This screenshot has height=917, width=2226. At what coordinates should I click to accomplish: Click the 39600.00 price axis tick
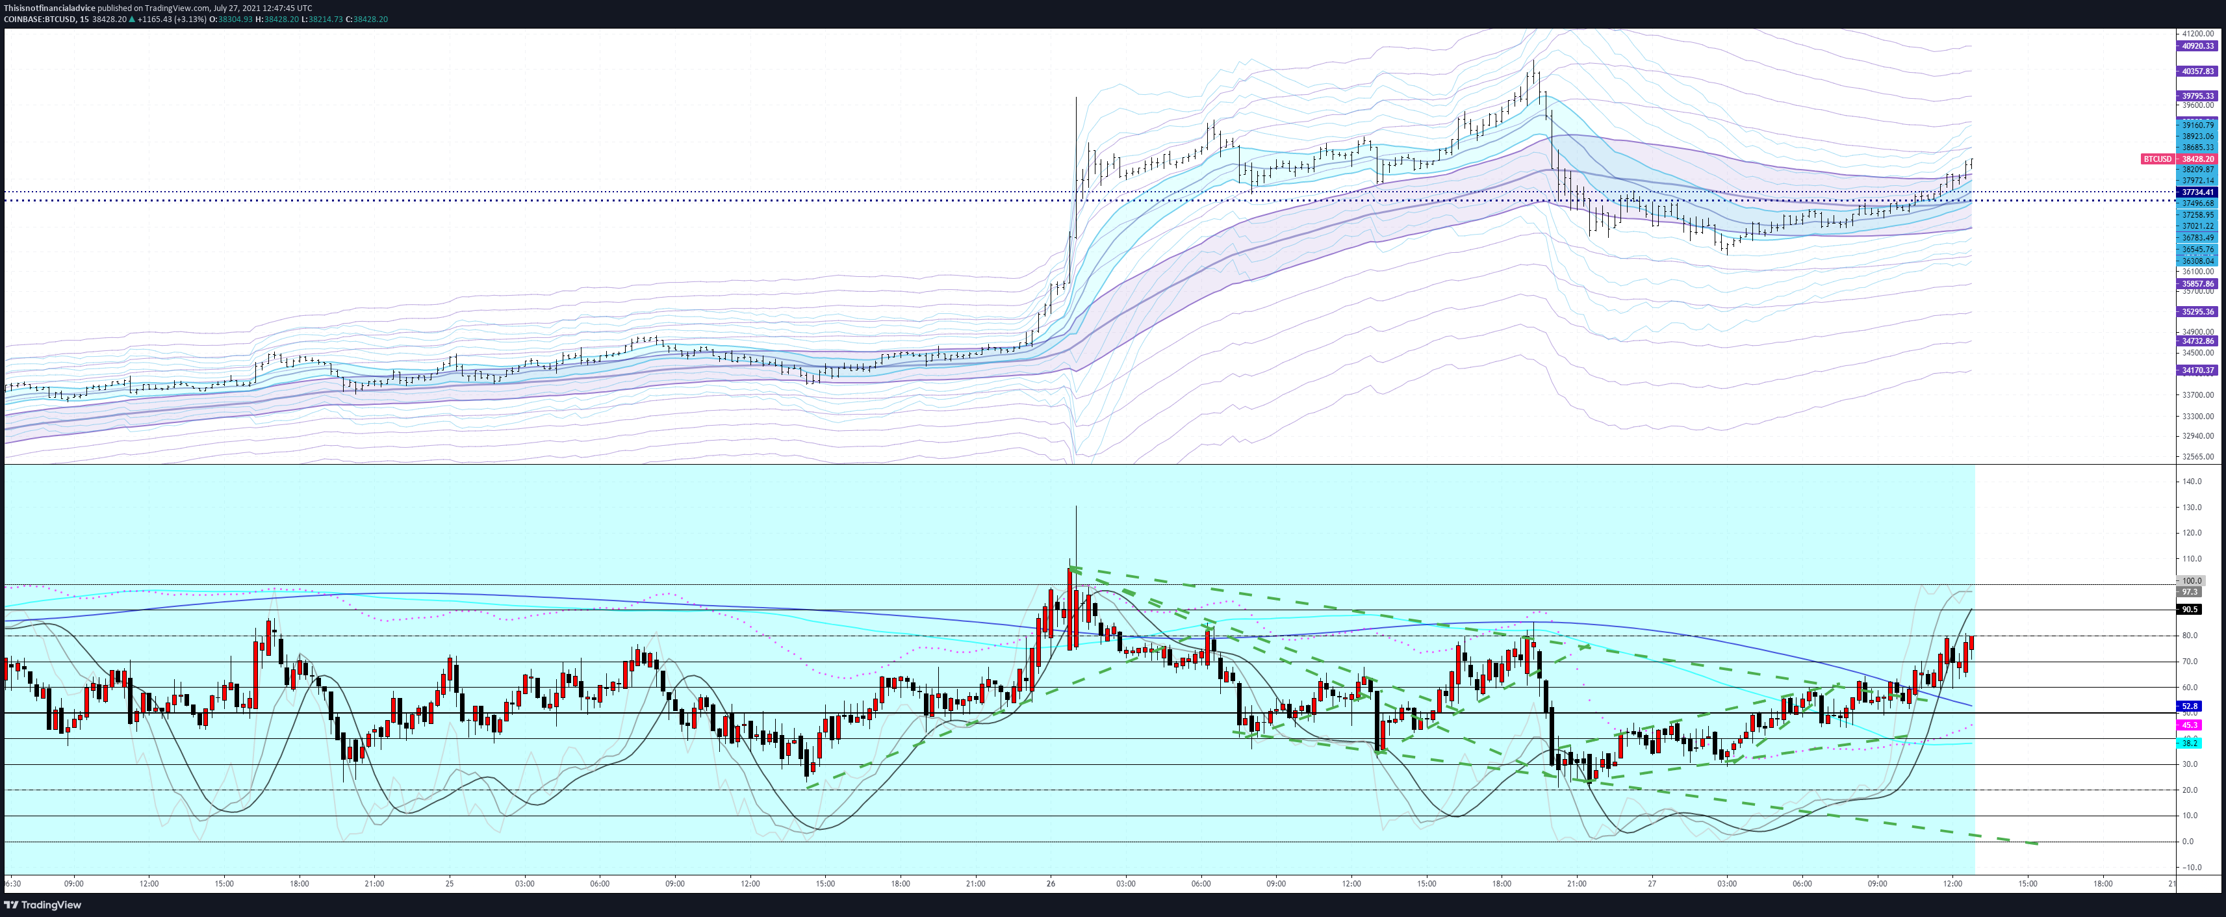2197,105
